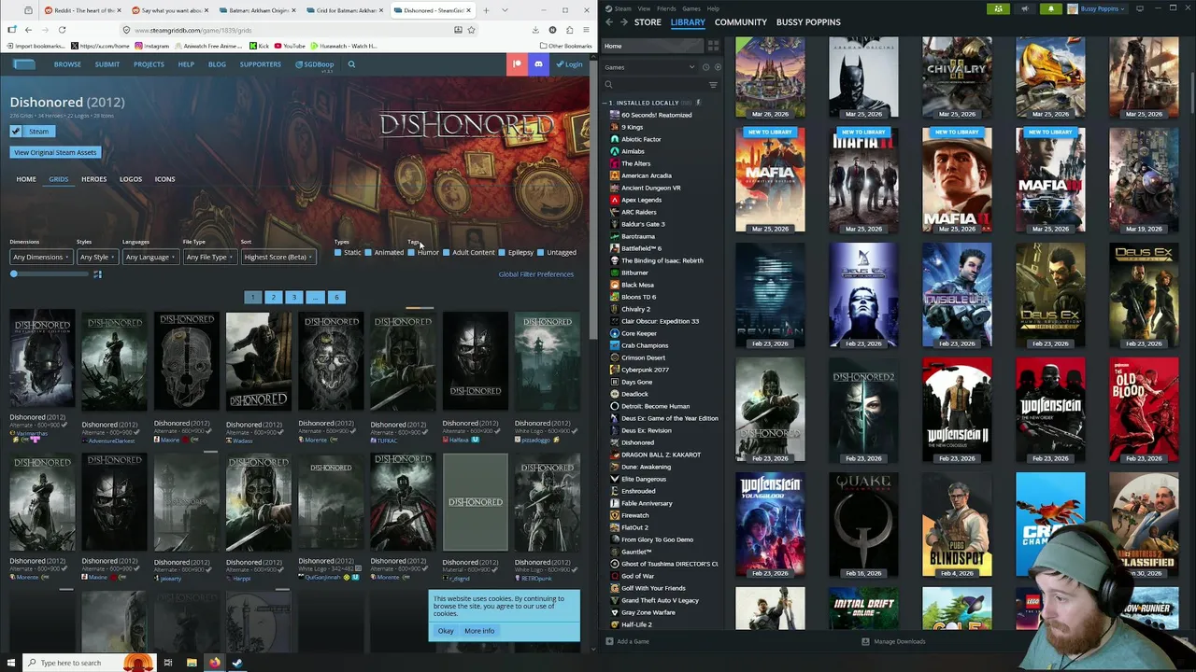Open File Explorer from taskbar
Screen dimensions: 1196x672
[x=192, y=663]
